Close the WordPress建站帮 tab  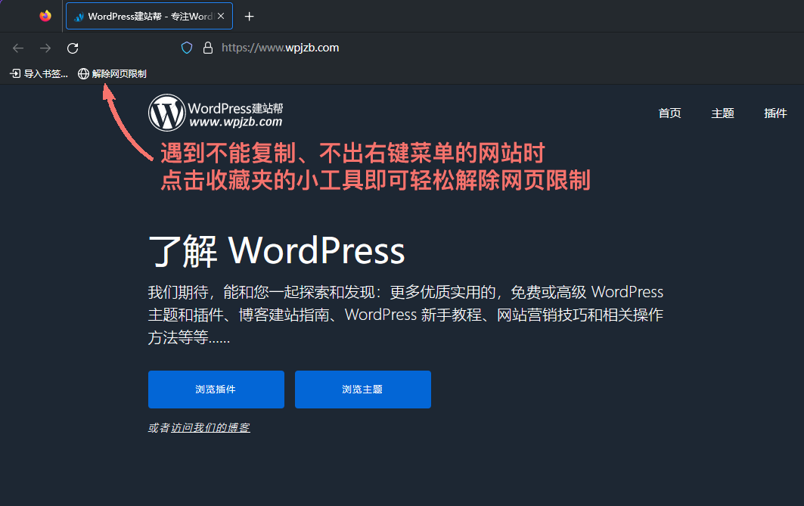[x=221, y=16]
